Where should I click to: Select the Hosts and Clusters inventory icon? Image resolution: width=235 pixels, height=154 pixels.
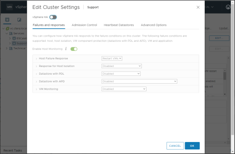point(7,20)
